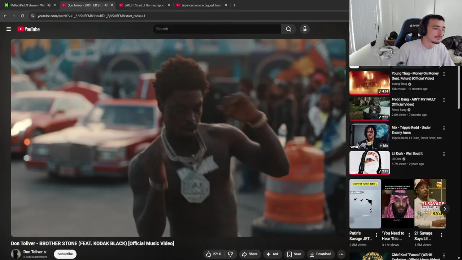The height and width of the screenshot is (260, 462).
Task: Subscribe to Don Toliver channel
Action: tap(65, 254)
